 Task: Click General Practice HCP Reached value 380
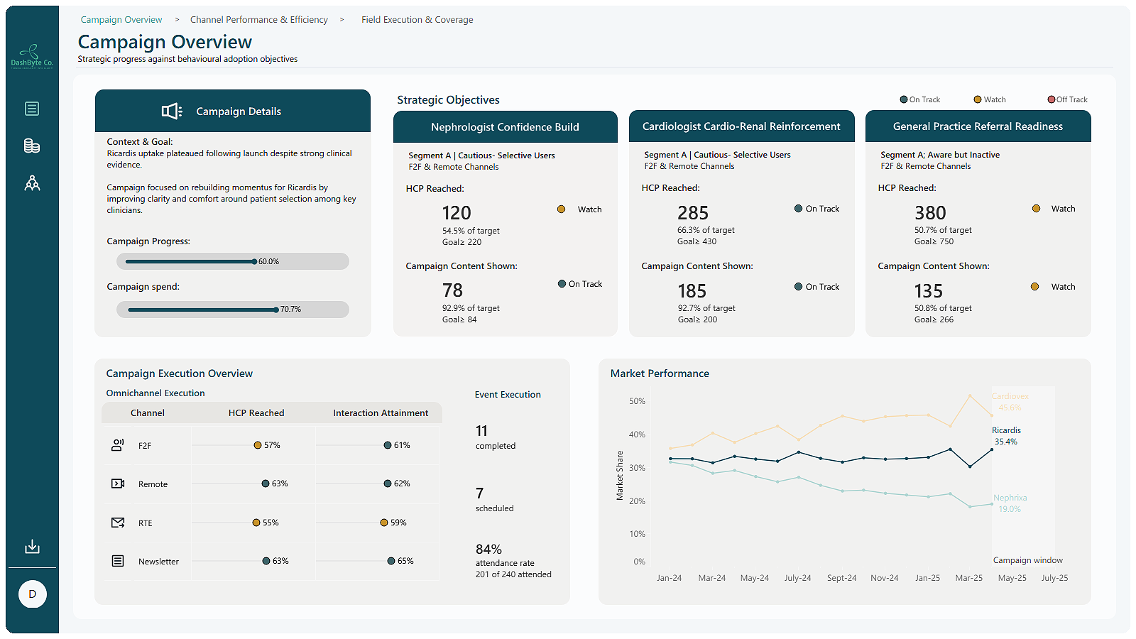click(x=930, y=213)
